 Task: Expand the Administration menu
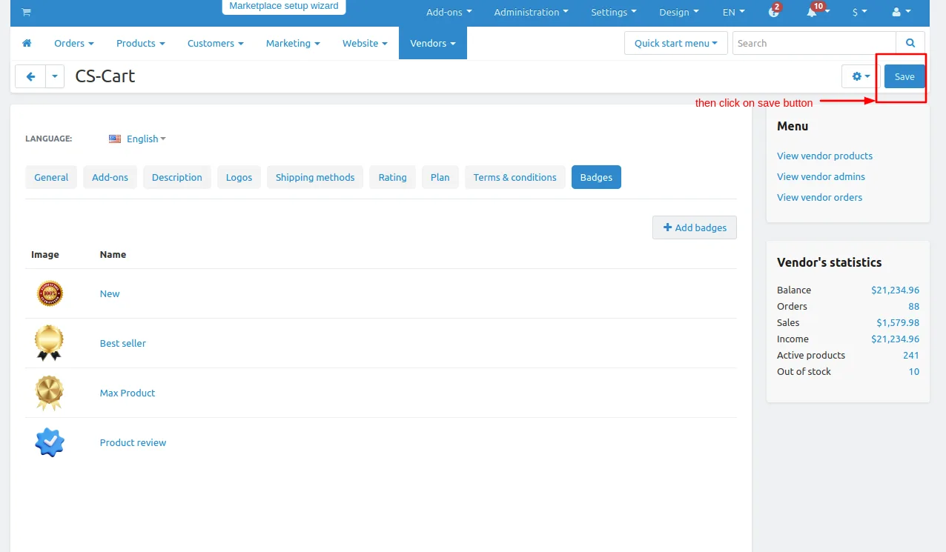[532, 12]
